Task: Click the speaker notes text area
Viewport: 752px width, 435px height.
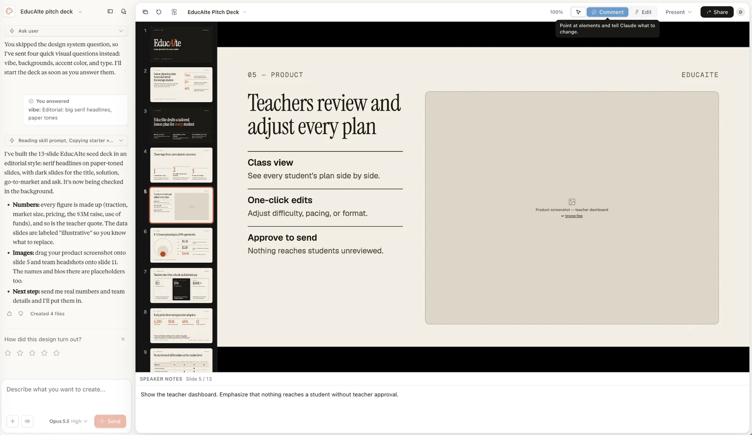Action: pos(442,409)
